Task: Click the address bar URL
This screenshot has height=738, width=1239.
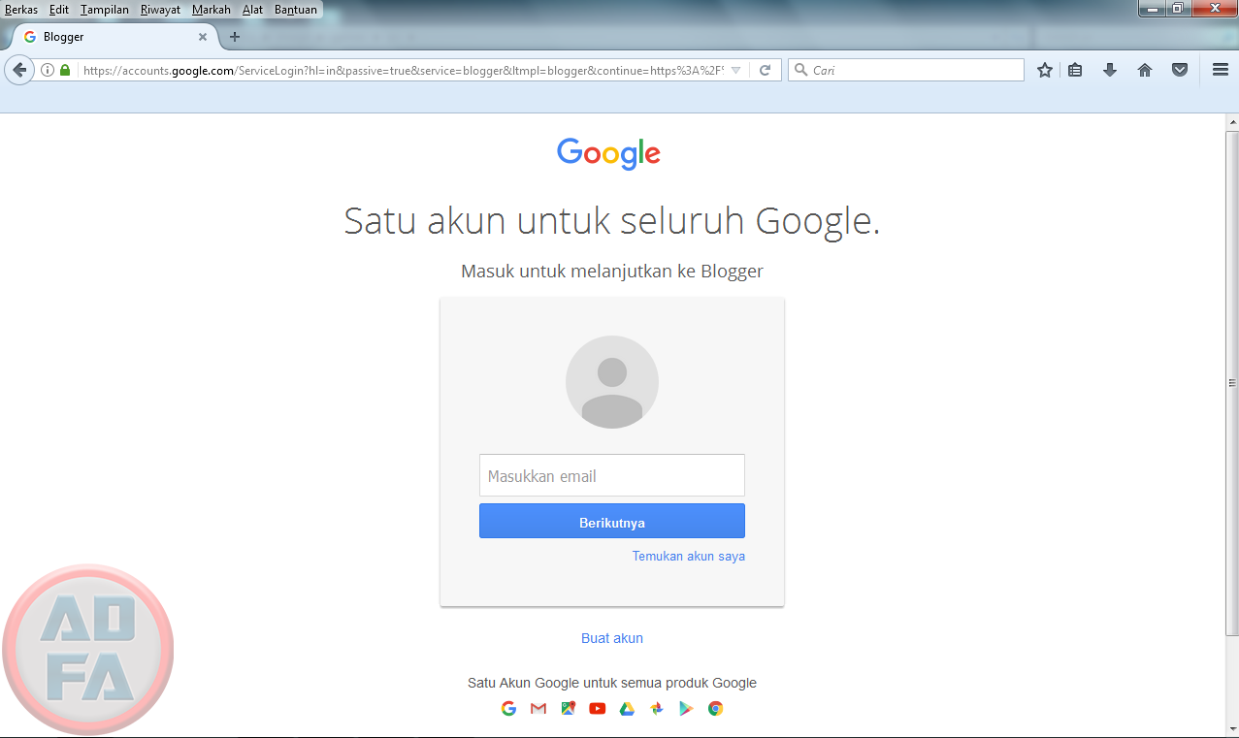Action: 403,70
